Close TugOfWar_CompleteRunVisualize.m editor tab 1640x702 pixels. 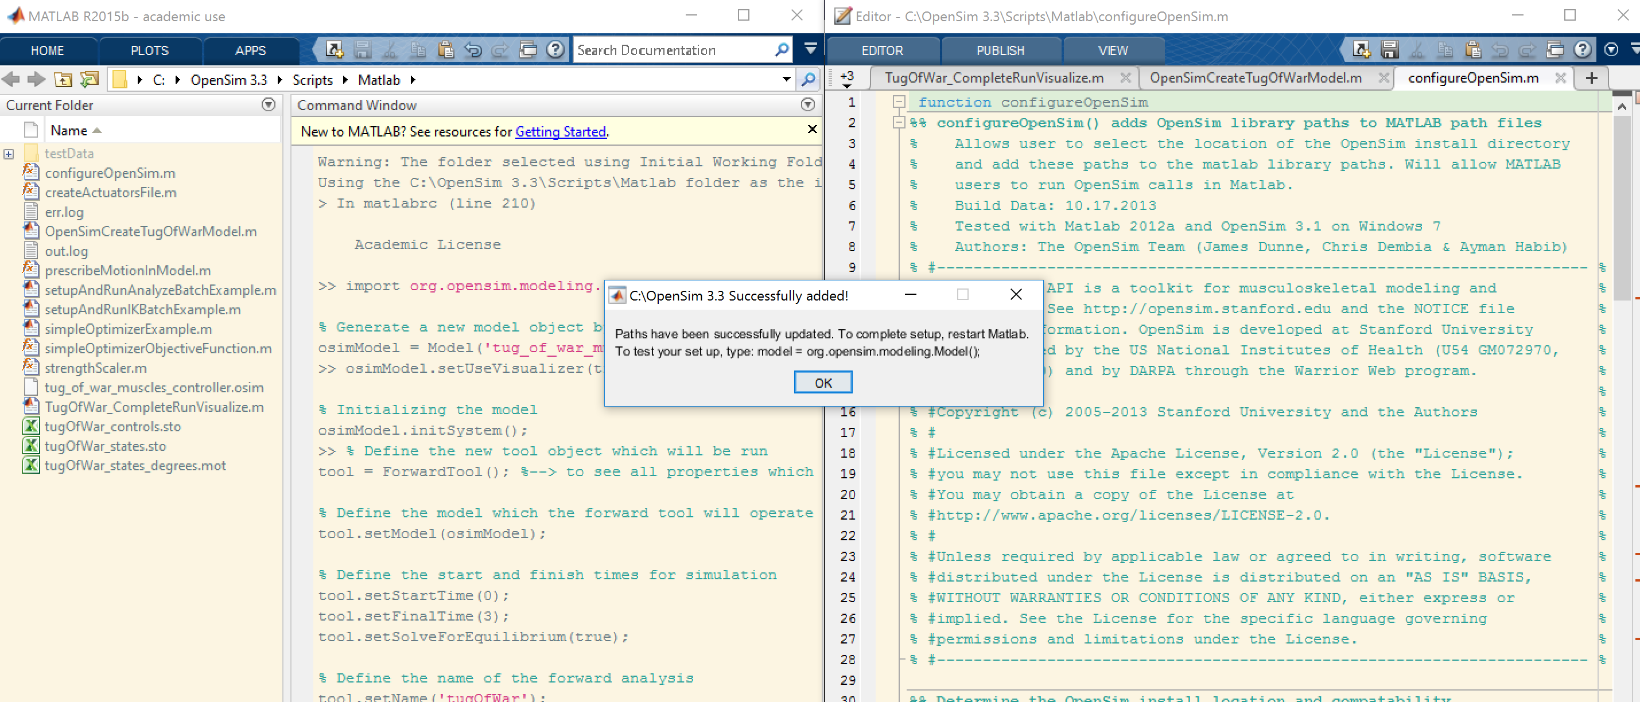coord(1126,77)
